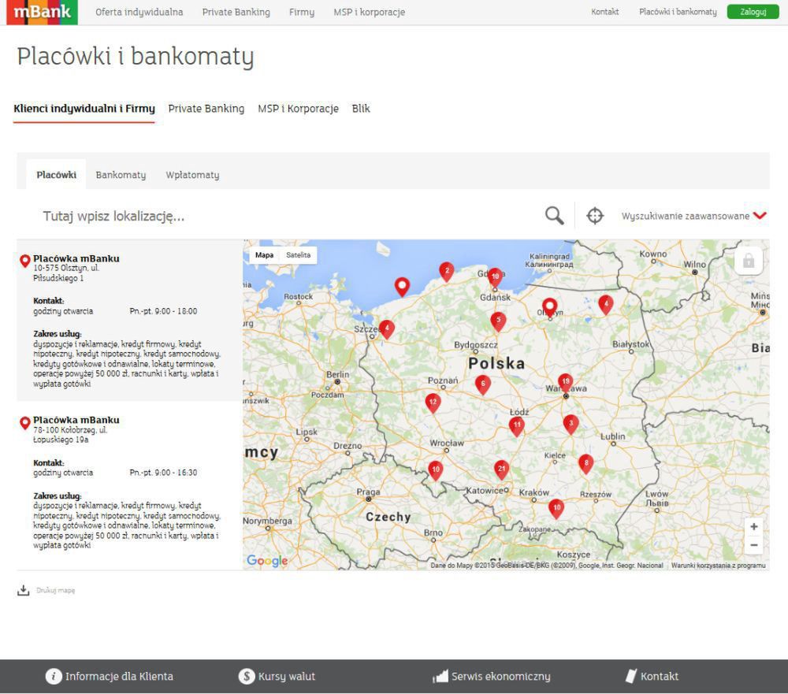The height and width of the screenshot is (694, 788).
Task: Click the Kołobrzeg single pin on map
Action: pyautogui.click(x=402, y=287)
